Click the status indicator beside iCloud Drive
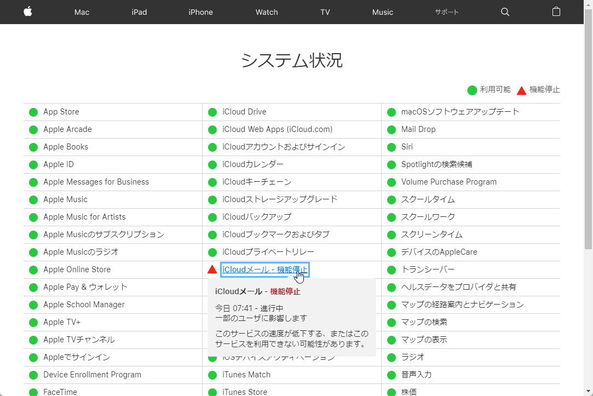The width and height of the screenshot is (593, 396). pos(212,111)
